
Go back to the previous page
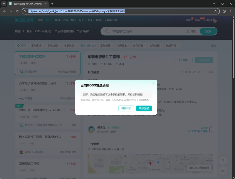[x=4, y=11]
